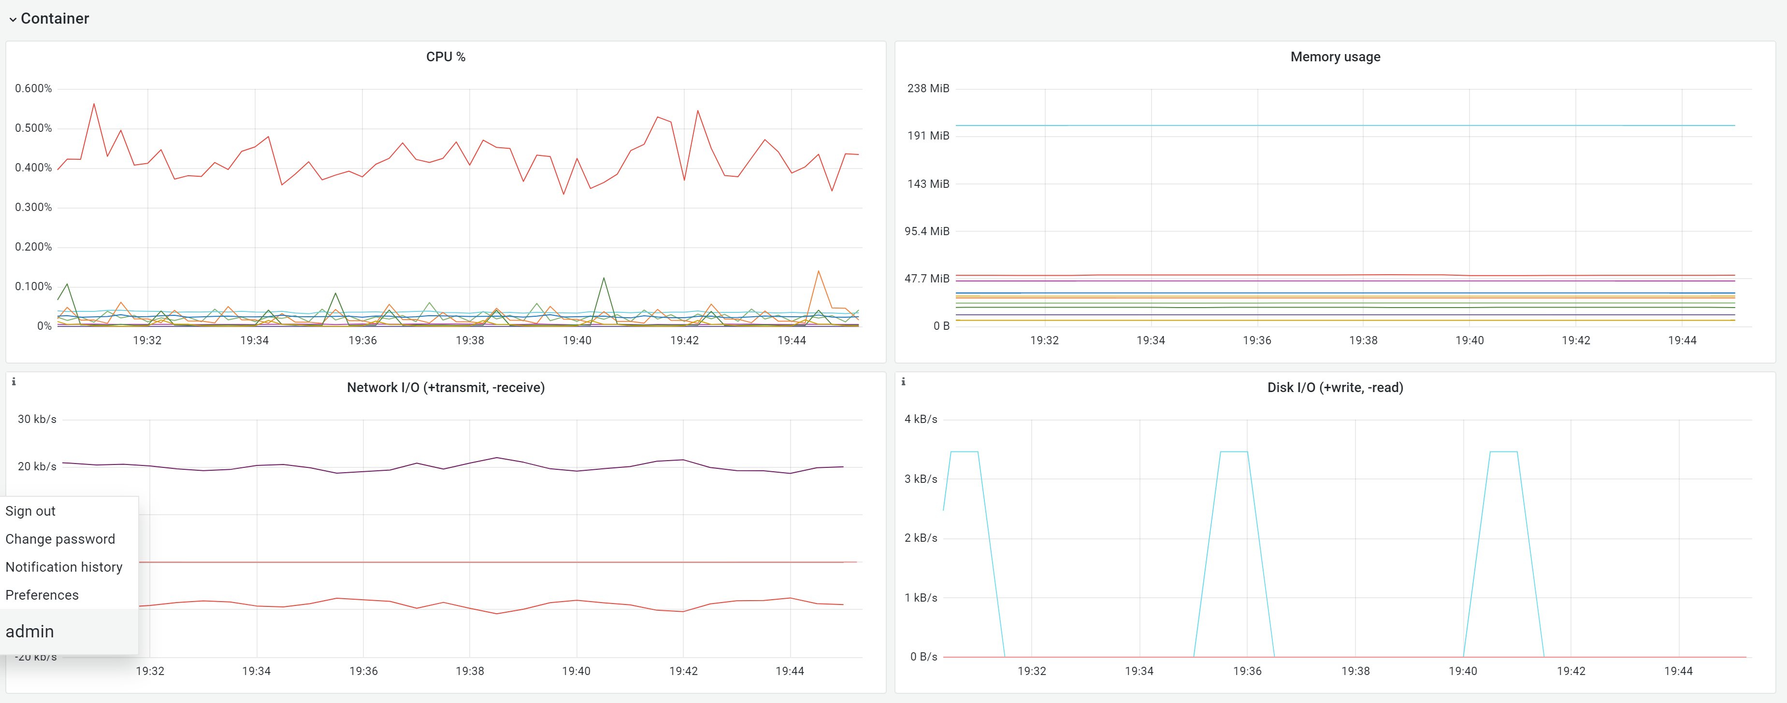1787x703 pixels.
Task: Click orange CPU spike peak near 19:44
Action: click(x=819, y=271)
